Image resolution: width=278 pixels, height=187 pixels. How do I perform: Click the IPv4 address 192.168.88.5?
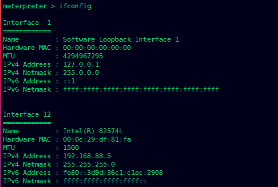pos(87,156)
